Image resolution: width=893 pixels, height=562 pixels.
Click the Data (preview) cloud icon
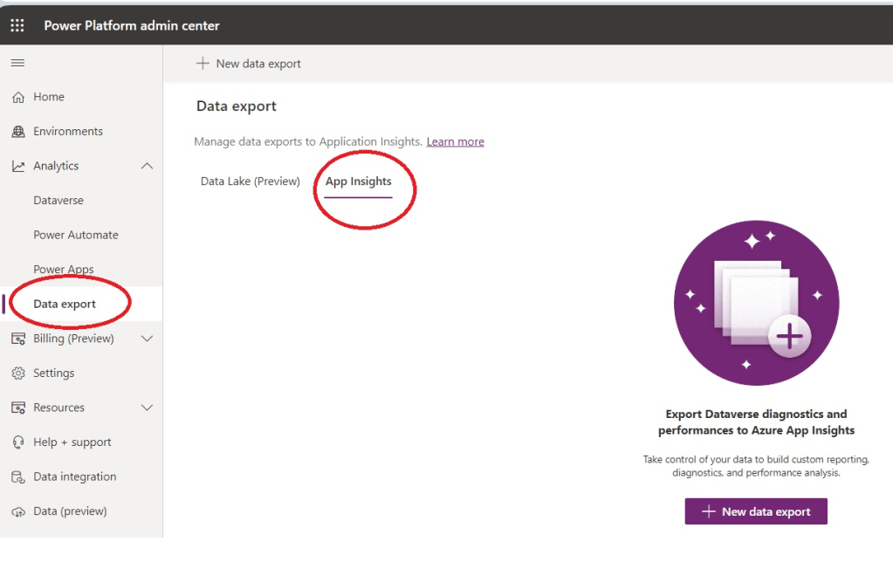pyautogui.click(x=18, y=511)
